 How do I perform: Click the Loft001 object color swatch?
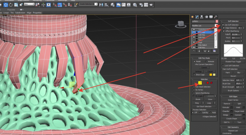click(217, 21)
